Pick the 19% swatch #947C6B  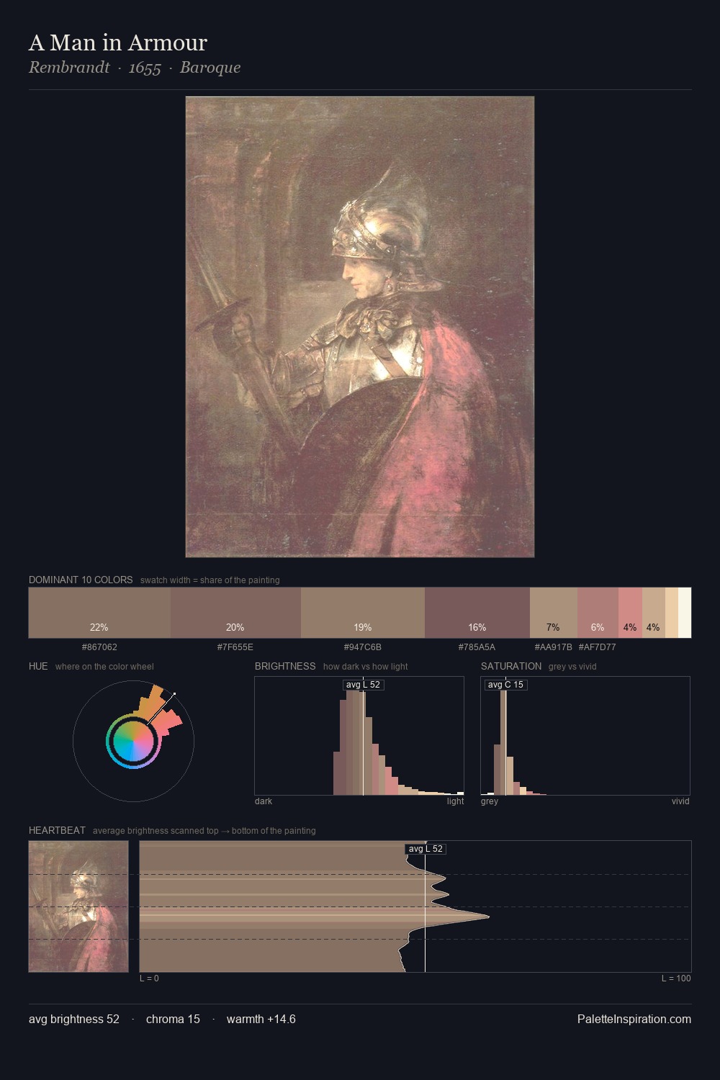pos(363,613)
